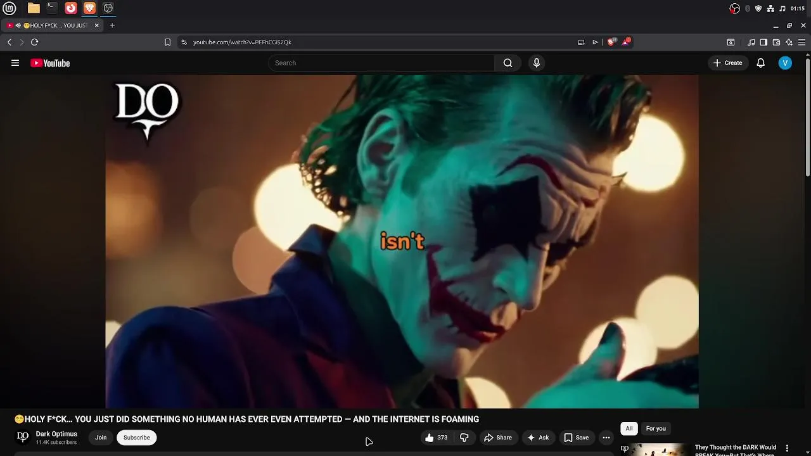Open the file manager from the panel
This screenshot has height=456, width=811.
34,8
